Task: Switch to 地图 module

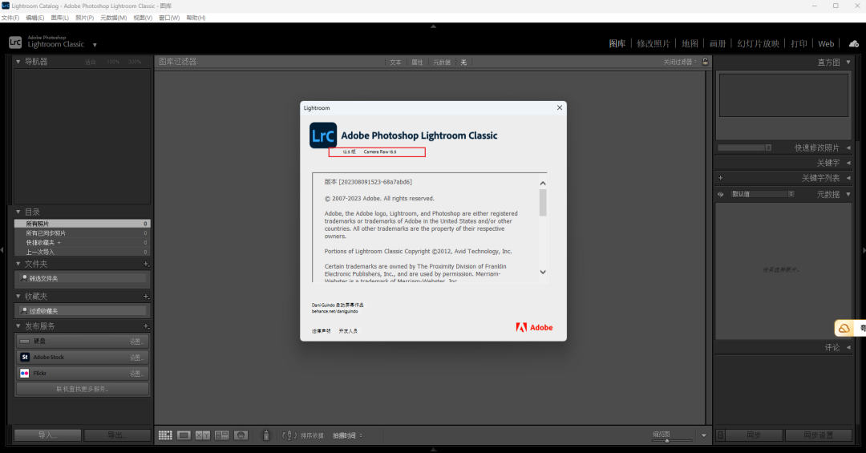Action: pos(690,43)
